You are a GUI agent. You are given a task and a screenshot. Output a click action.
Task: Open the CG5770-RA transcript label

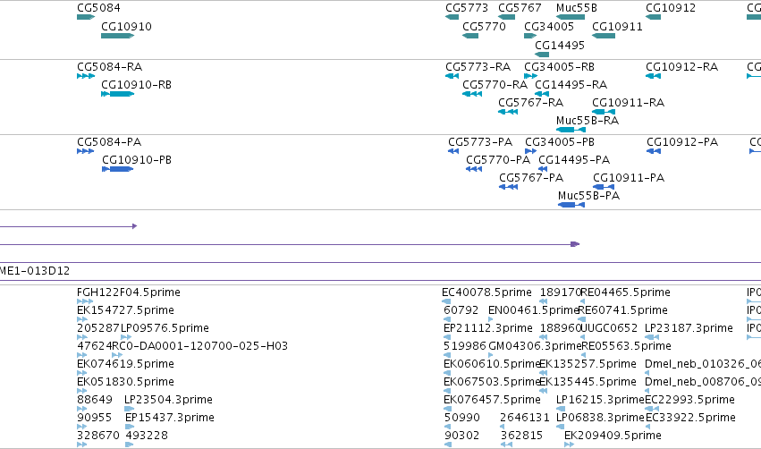495,84
